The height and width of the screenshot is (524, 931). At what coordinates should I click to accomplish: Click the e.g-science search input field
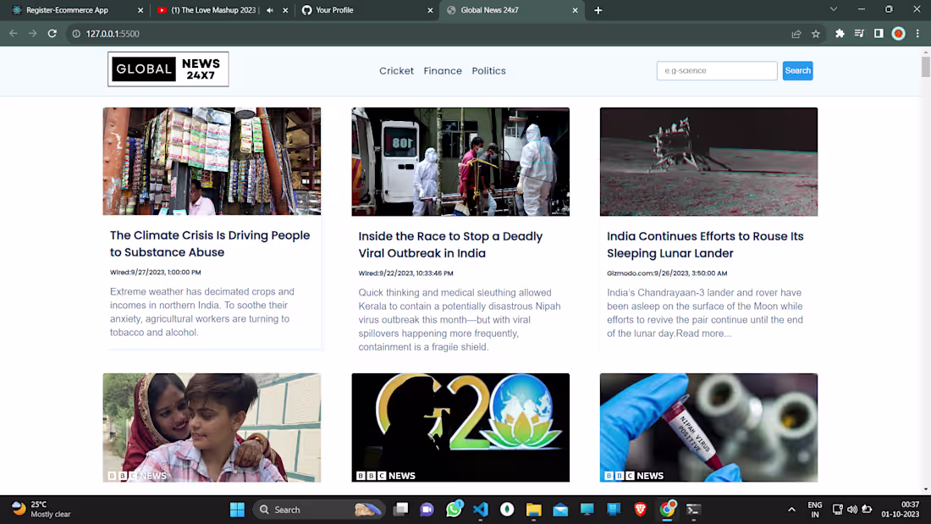coord(716,70)
